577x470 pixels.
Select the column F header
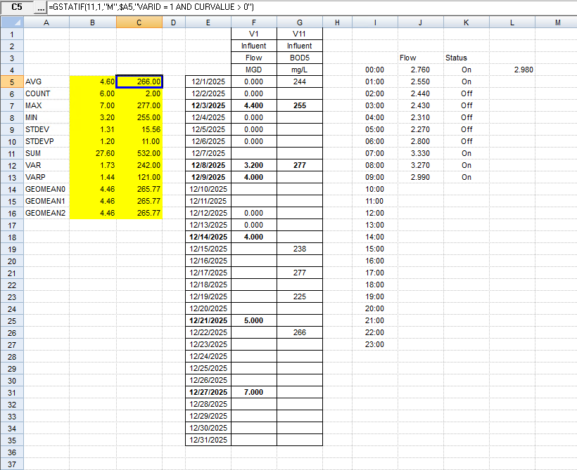(x=254, y=22)
